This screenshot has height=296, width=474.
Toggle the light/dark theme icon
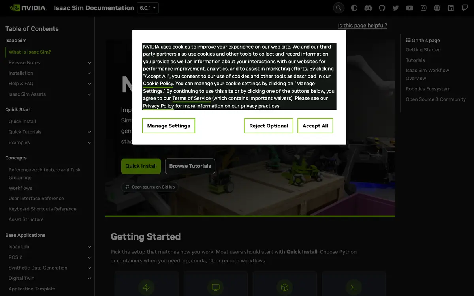(354, 8)
